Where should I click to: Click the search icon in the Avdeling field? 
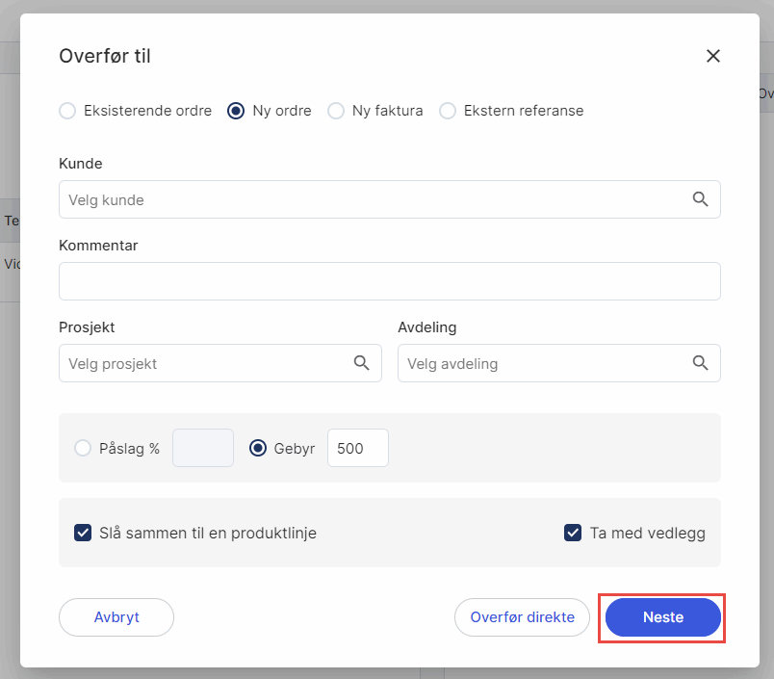[700, 363]
